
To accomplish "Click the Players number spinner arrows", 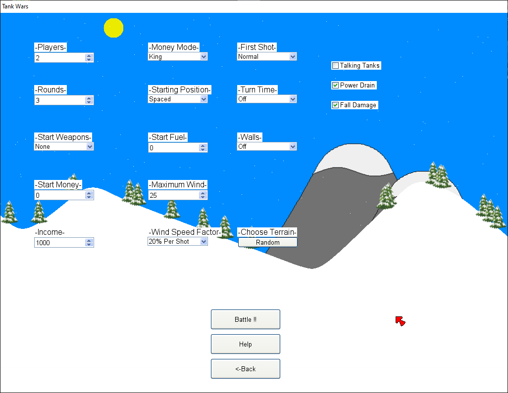I will [89, 58].
